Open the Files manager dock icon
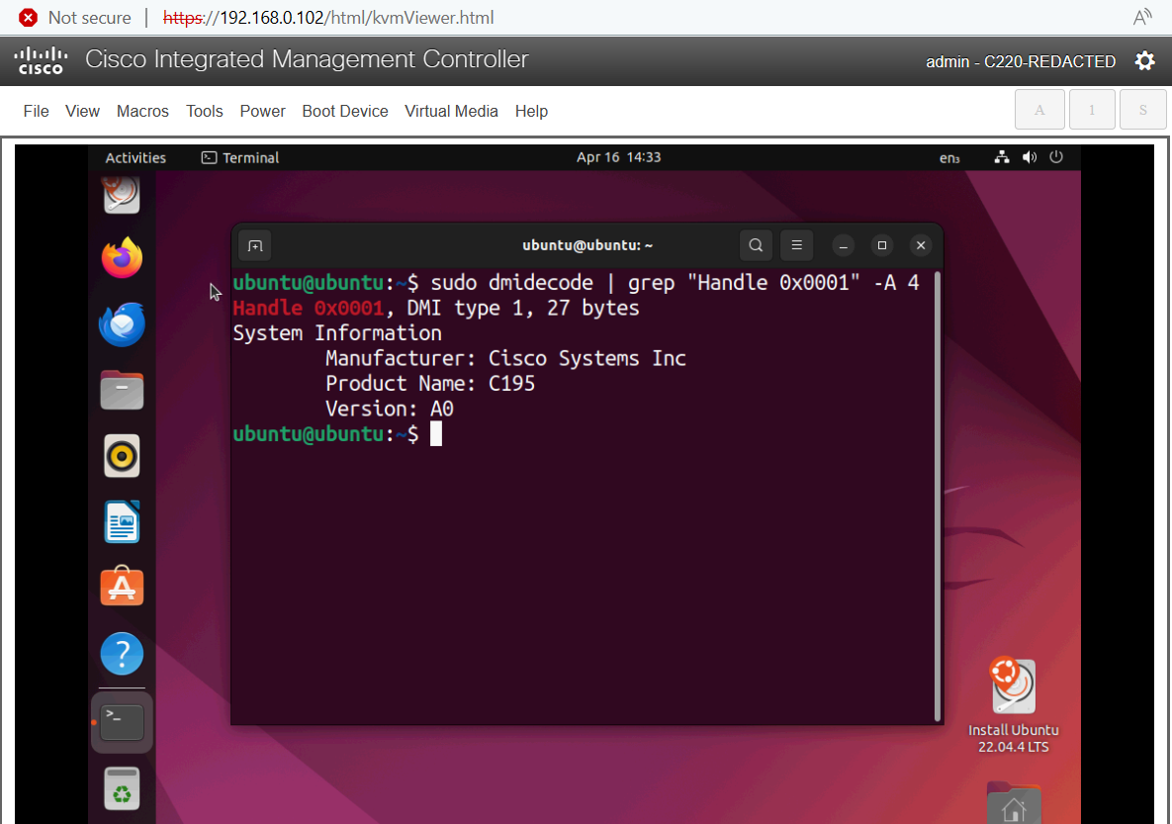Viewport: 1172px width, 824px height. (x=122, y=391)
